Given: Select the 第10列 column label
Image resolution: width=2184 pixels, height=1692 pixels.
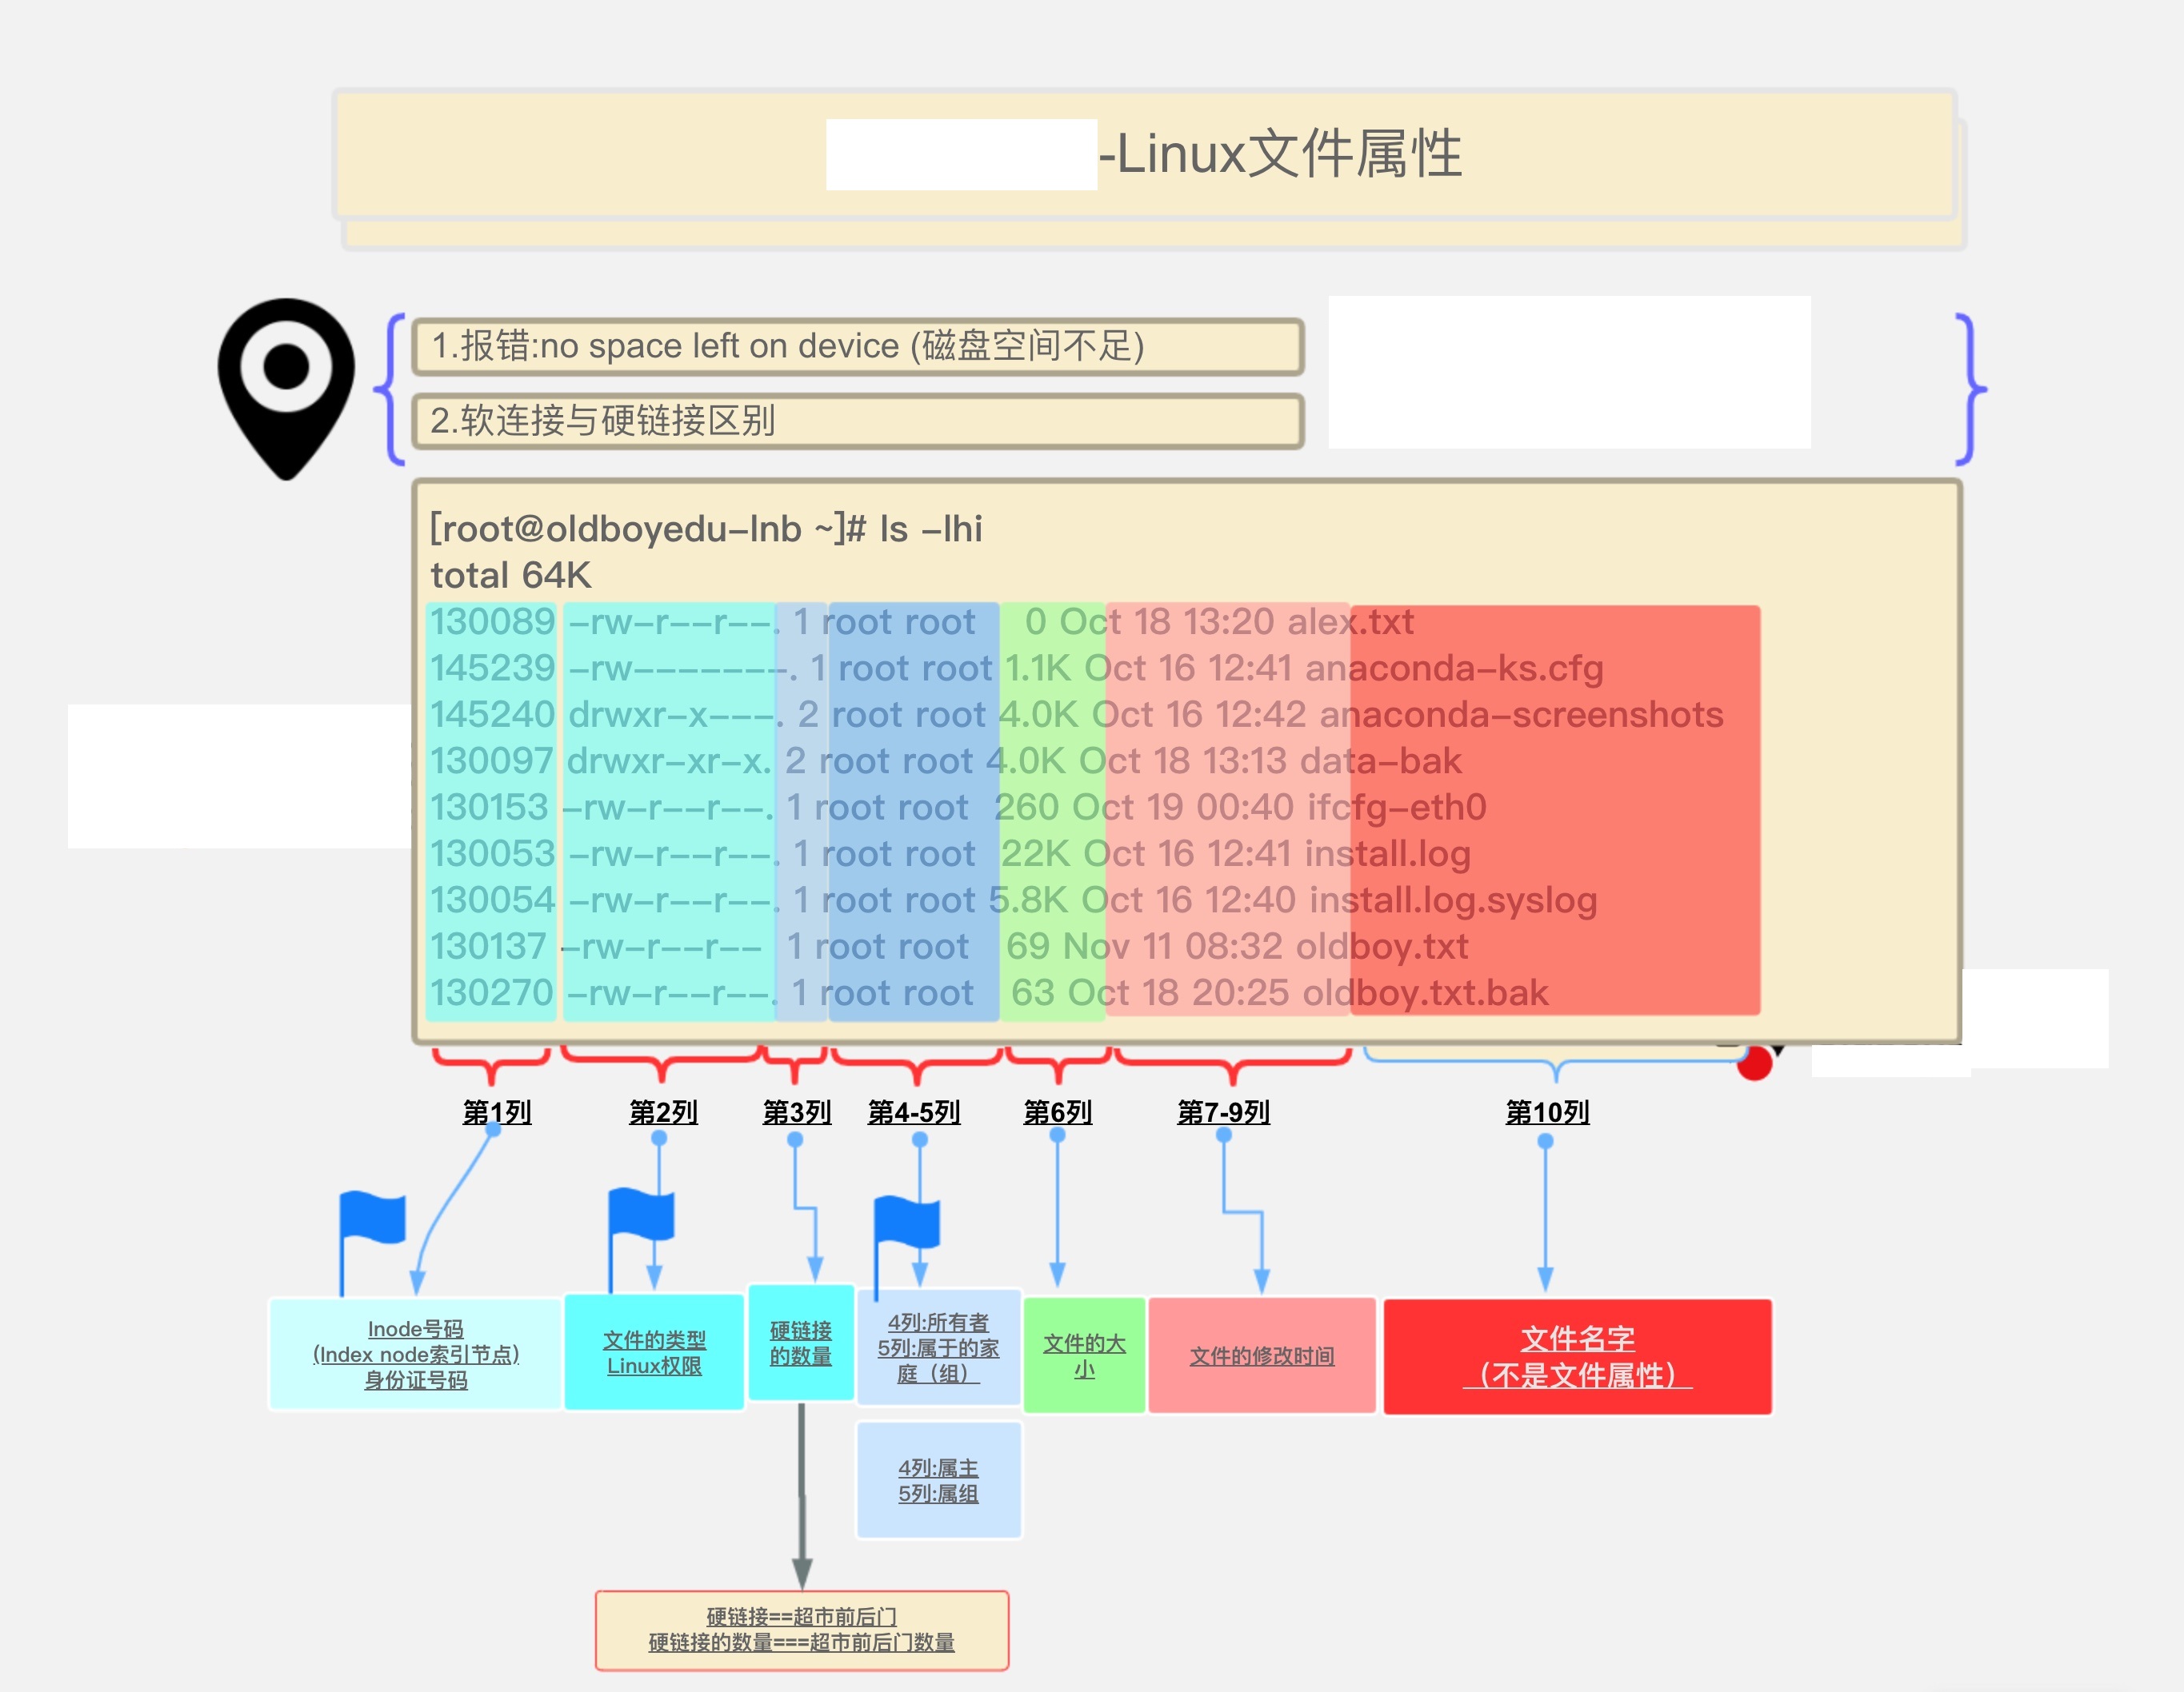Looking at the screenshot, I should click(1547, 1111).
